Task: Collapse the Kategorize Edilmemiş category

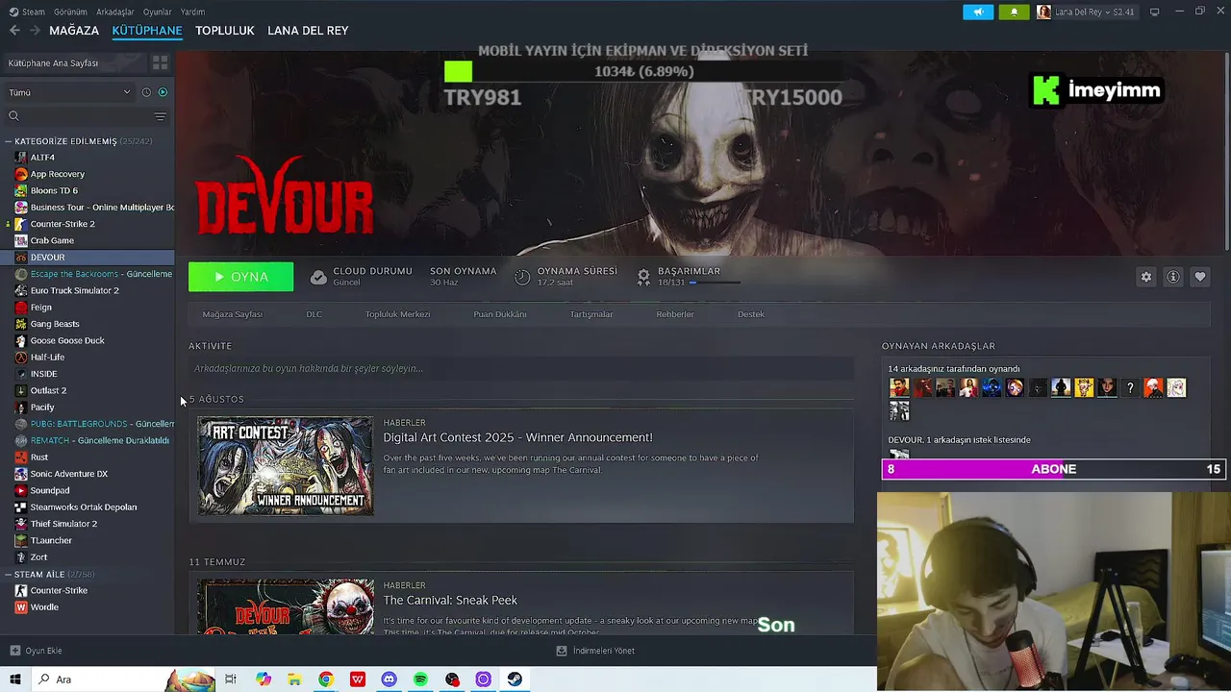Action: pos(9,141)
